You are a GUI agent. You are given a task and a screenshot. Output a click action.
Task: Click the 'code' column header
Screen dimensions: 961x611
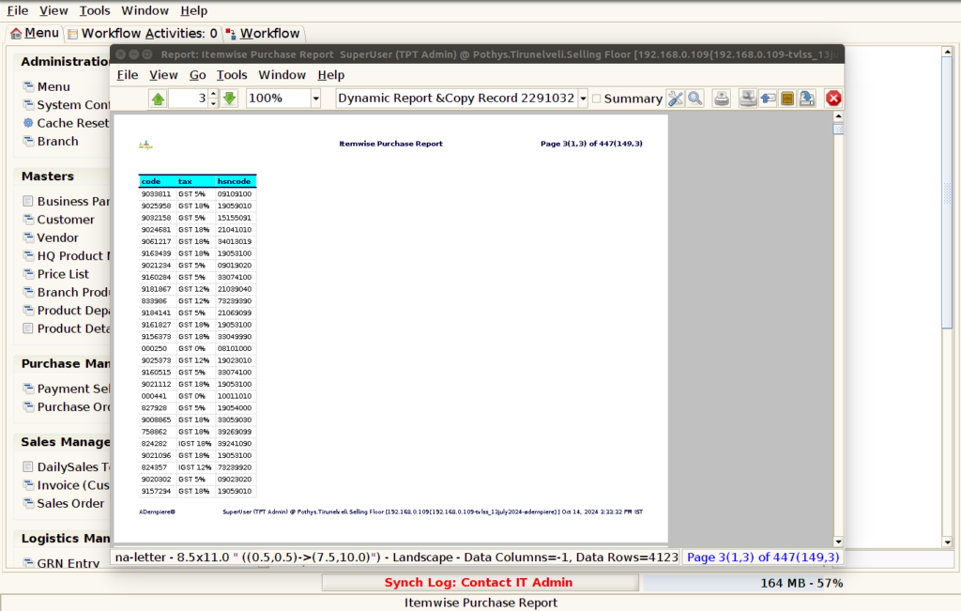[x=158, y=181]
